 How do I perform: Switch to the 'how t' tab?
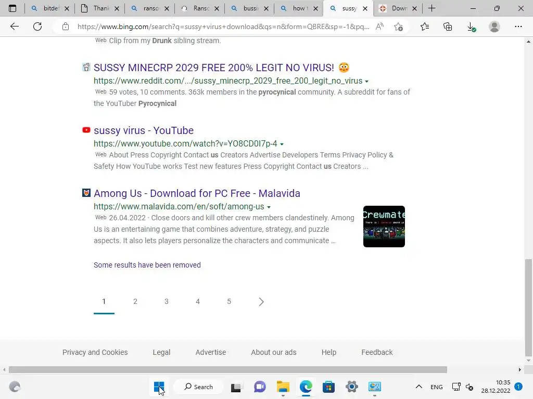(299, 8)
